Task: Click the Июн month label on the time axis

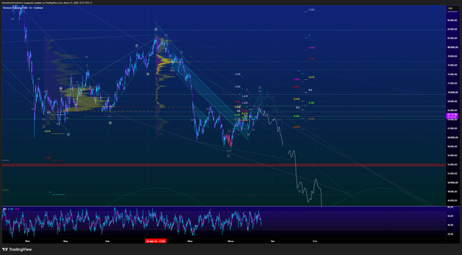Action: (190, 241)
